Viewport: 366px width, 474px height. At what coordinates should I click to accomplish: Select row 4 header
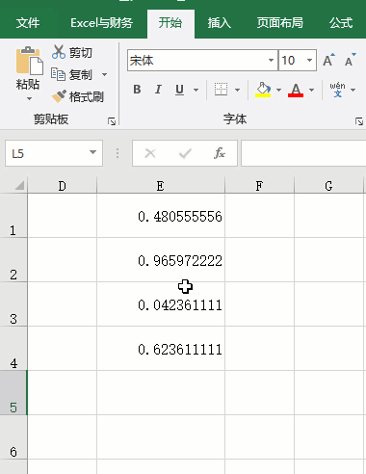click(13, 349)
